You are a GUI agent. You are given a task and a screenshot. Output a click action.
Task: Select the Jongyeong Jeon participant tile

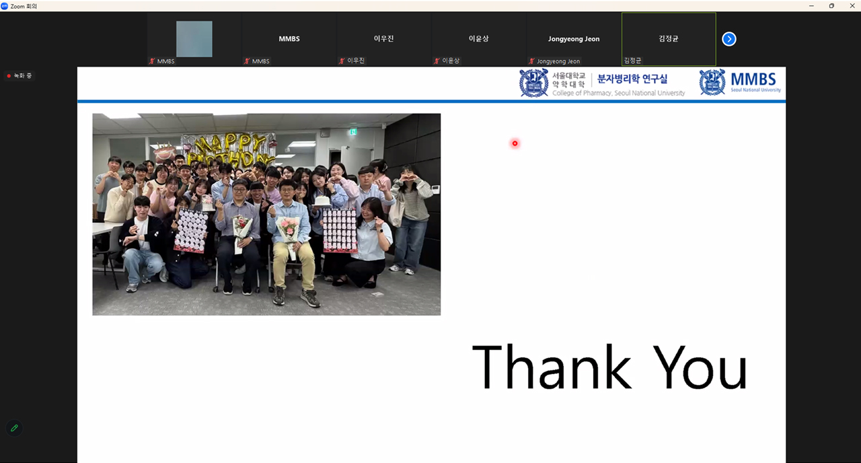[573, 39]
